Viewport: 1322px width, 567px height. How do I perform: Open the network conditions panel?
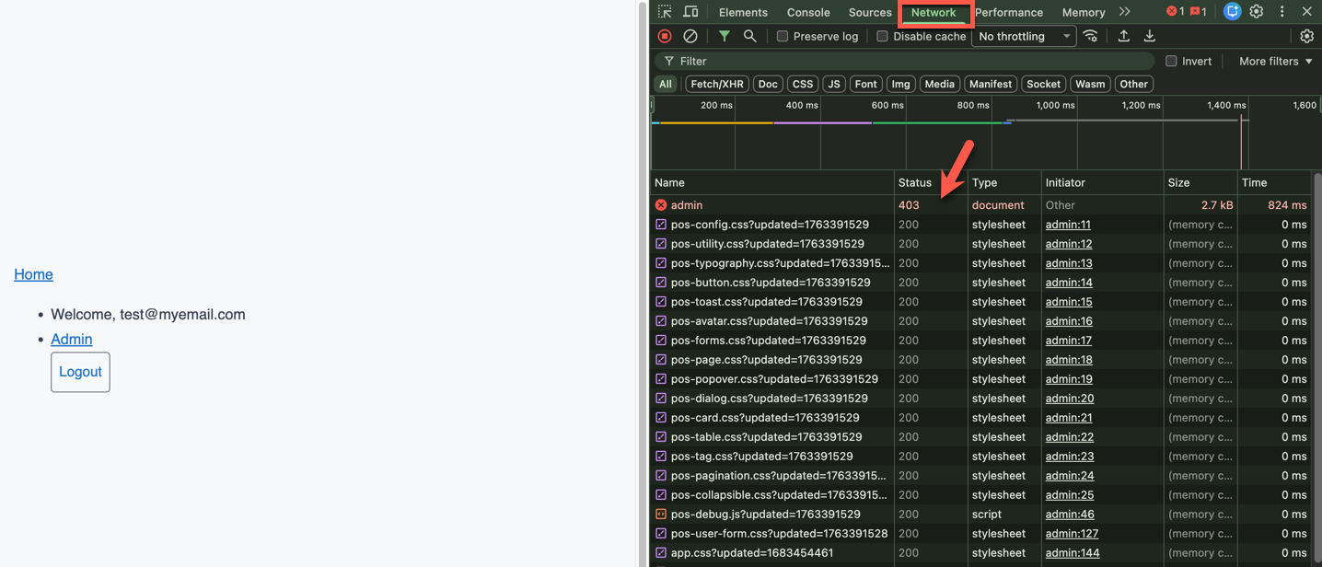[1090, 36]
